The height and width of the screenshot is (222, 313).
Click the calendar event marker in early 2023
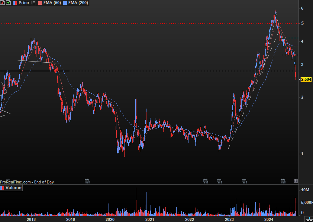244,181
